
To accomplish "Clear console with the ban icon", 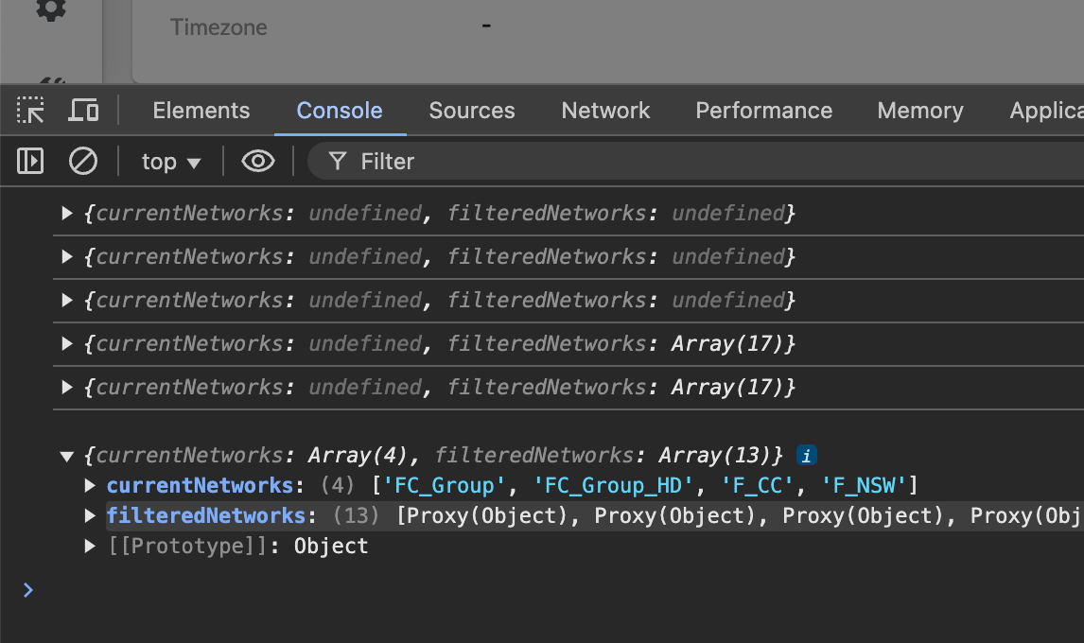I will click(x=83, y=162).
